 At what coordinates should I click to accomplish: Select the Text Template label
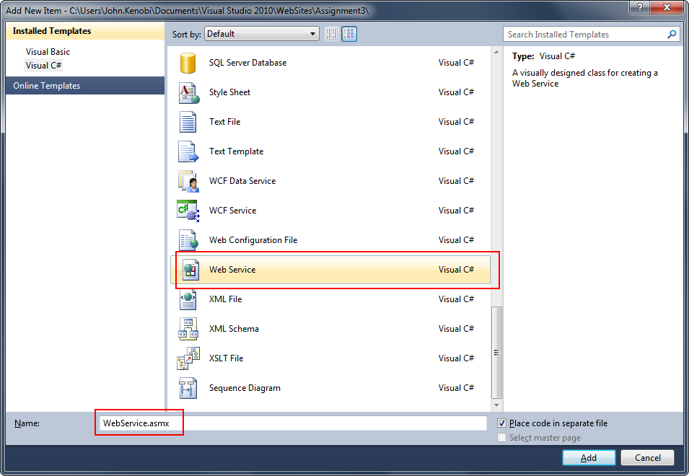point(237,151)
